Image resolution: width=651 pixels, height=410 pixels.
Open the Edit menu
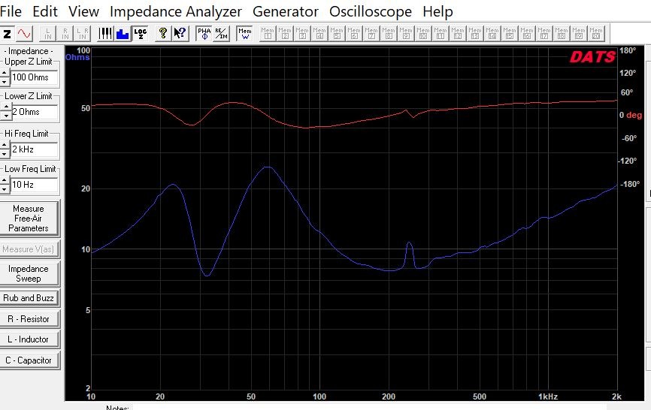point(45,11)
